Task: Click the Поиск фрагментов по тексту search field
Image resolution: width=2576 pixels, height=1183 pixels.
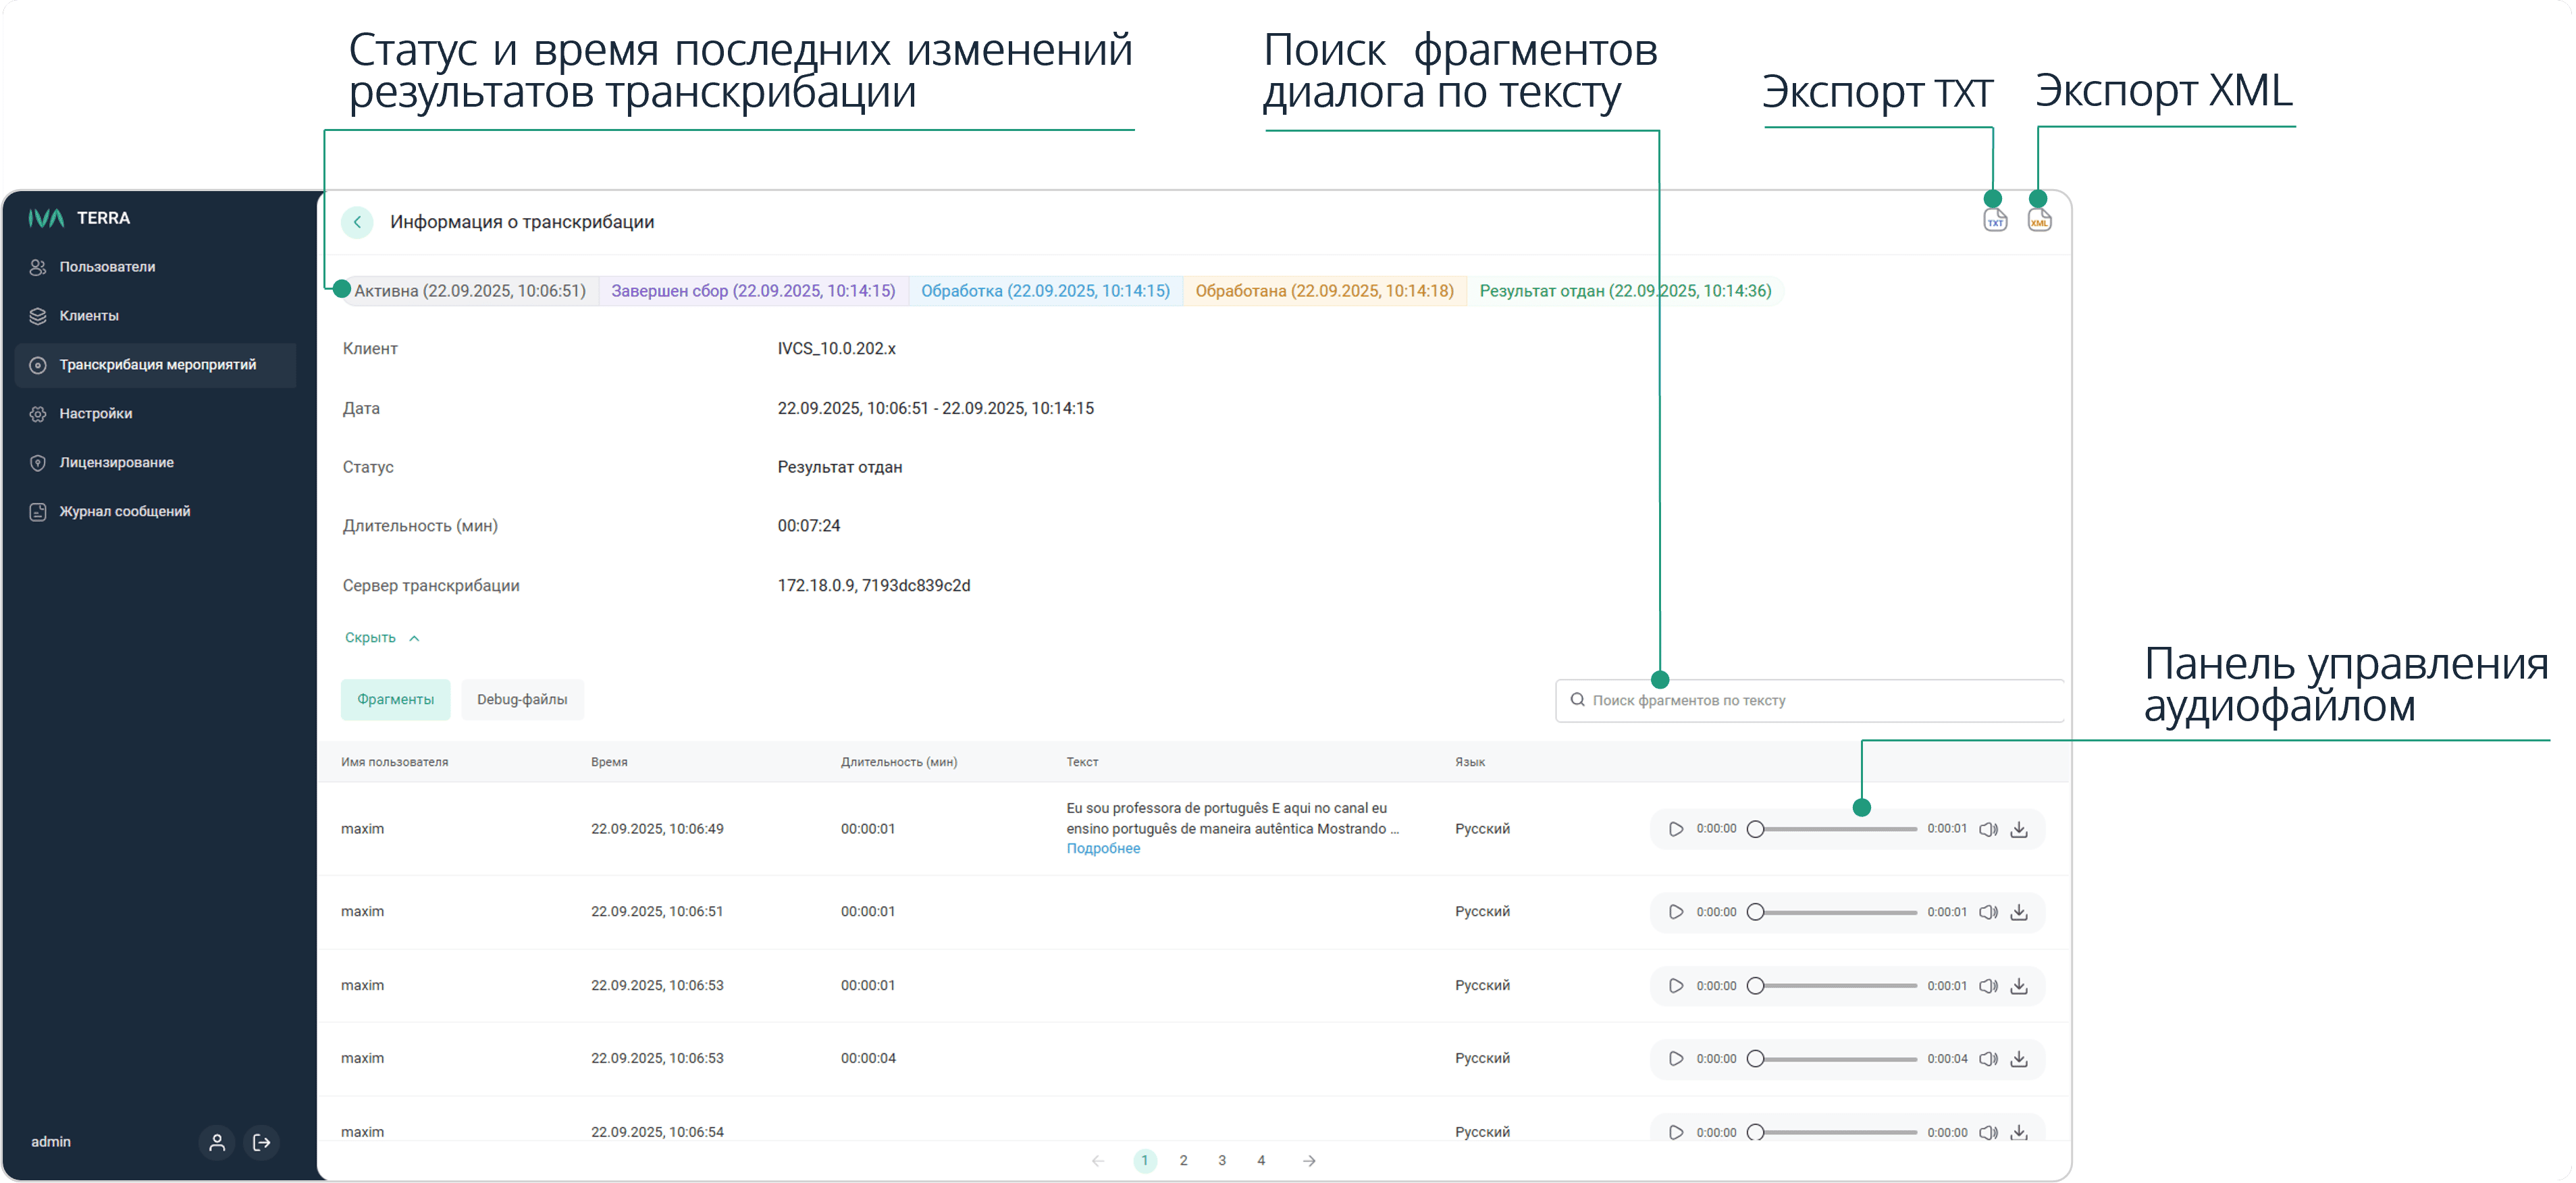Action: [x=1810, y=701]
